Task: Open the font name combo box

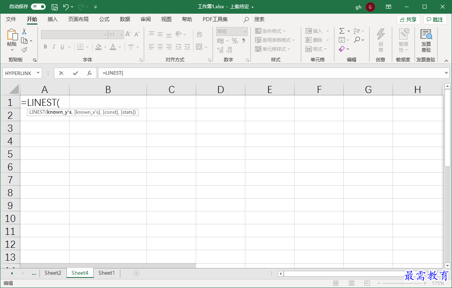Action: click(74, 35)
